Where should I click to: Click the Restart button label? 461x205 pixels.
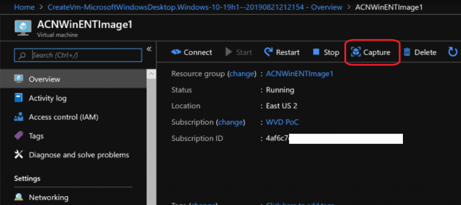pos(288,52)
